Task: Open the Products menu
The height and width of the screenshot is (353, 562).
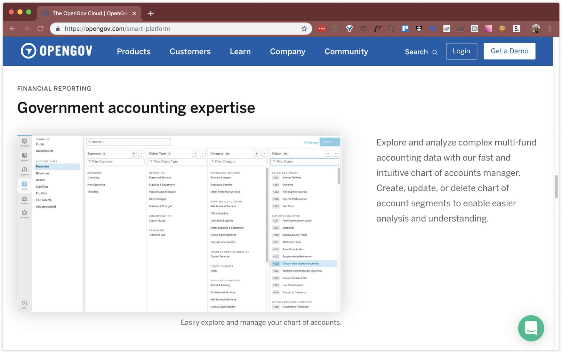Action: 133,51
